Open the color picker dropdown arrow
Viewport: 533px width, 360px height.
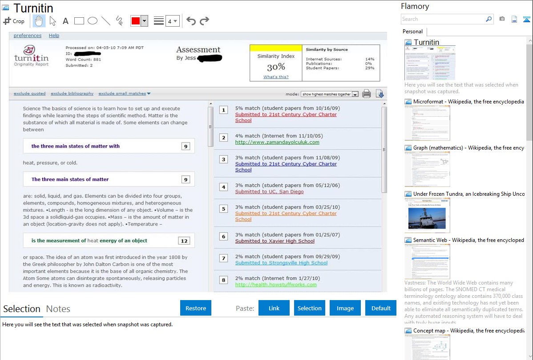pos(145,21)
